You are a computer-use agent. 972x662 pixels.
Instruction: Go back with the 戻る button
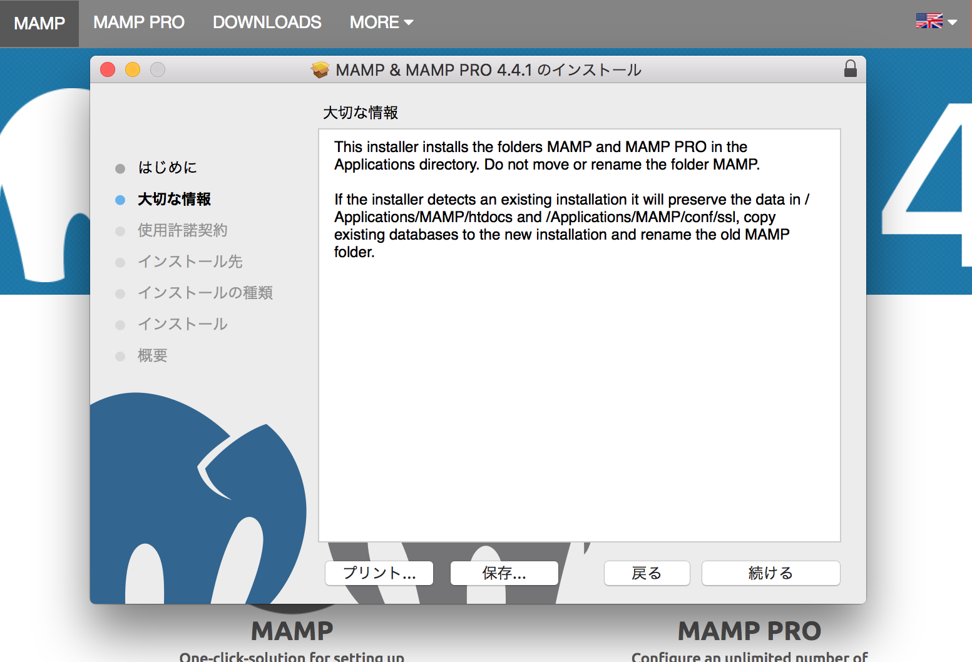point(647,573)
